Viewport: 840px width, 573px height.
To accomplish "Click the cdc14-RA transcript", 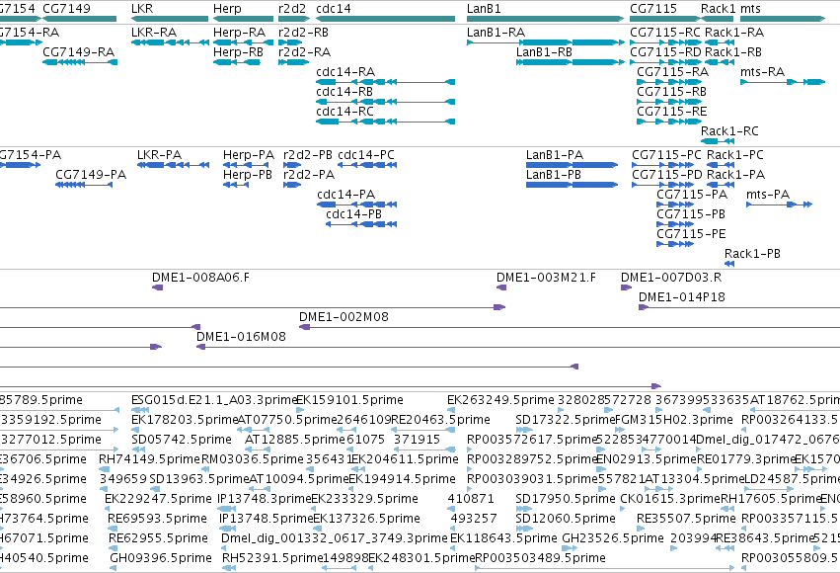I will (386, 82).
